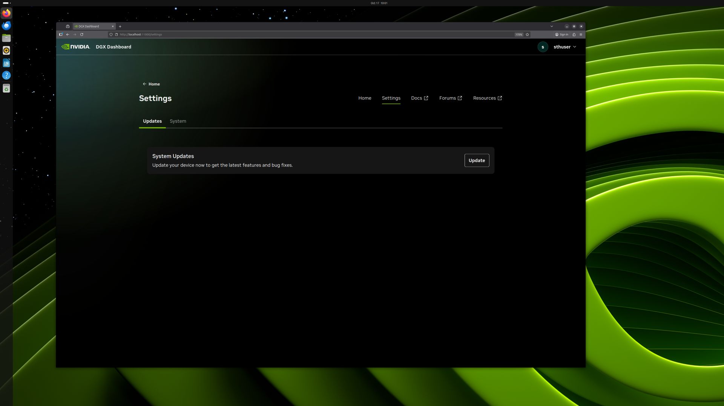Image resolution: width=724 pixels, height=406 pixels.
Task: Click the 'Update your device now' description
Action: 222,165
